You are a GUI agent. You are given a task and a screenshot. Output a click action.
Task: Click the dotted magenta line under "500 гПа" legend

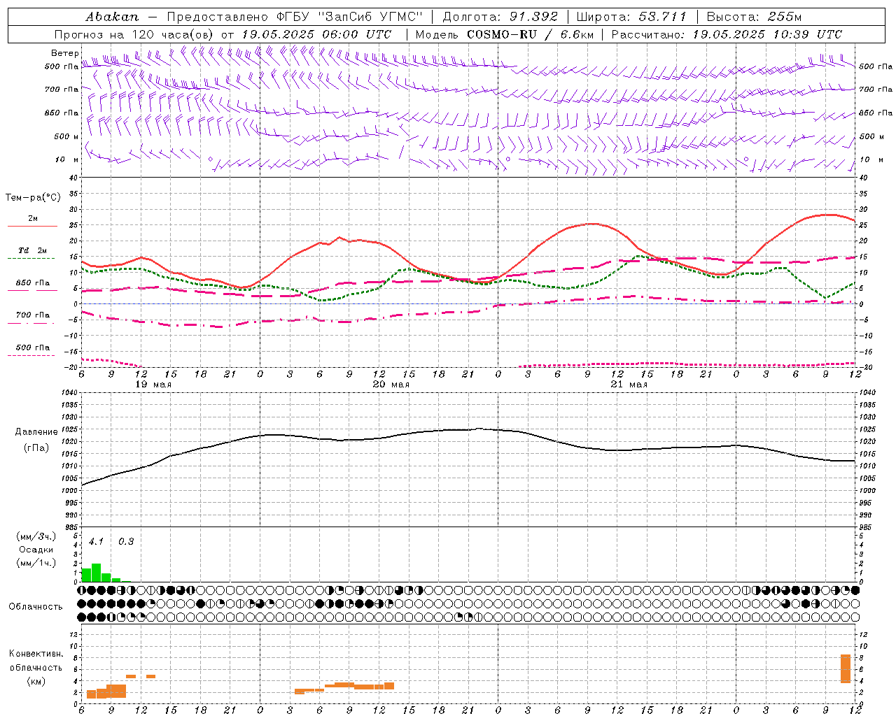31,355
